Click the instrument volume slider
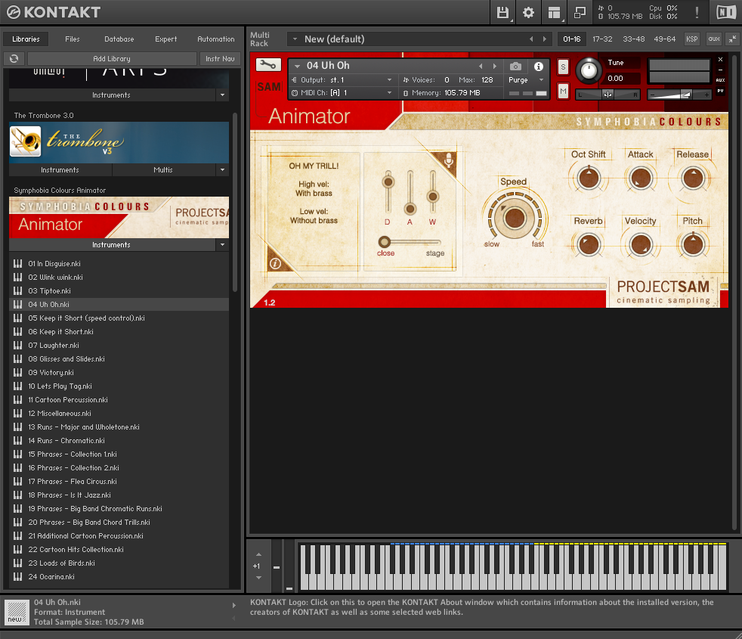The height and width of the screenshot is (639, 742). coord(679,95)
